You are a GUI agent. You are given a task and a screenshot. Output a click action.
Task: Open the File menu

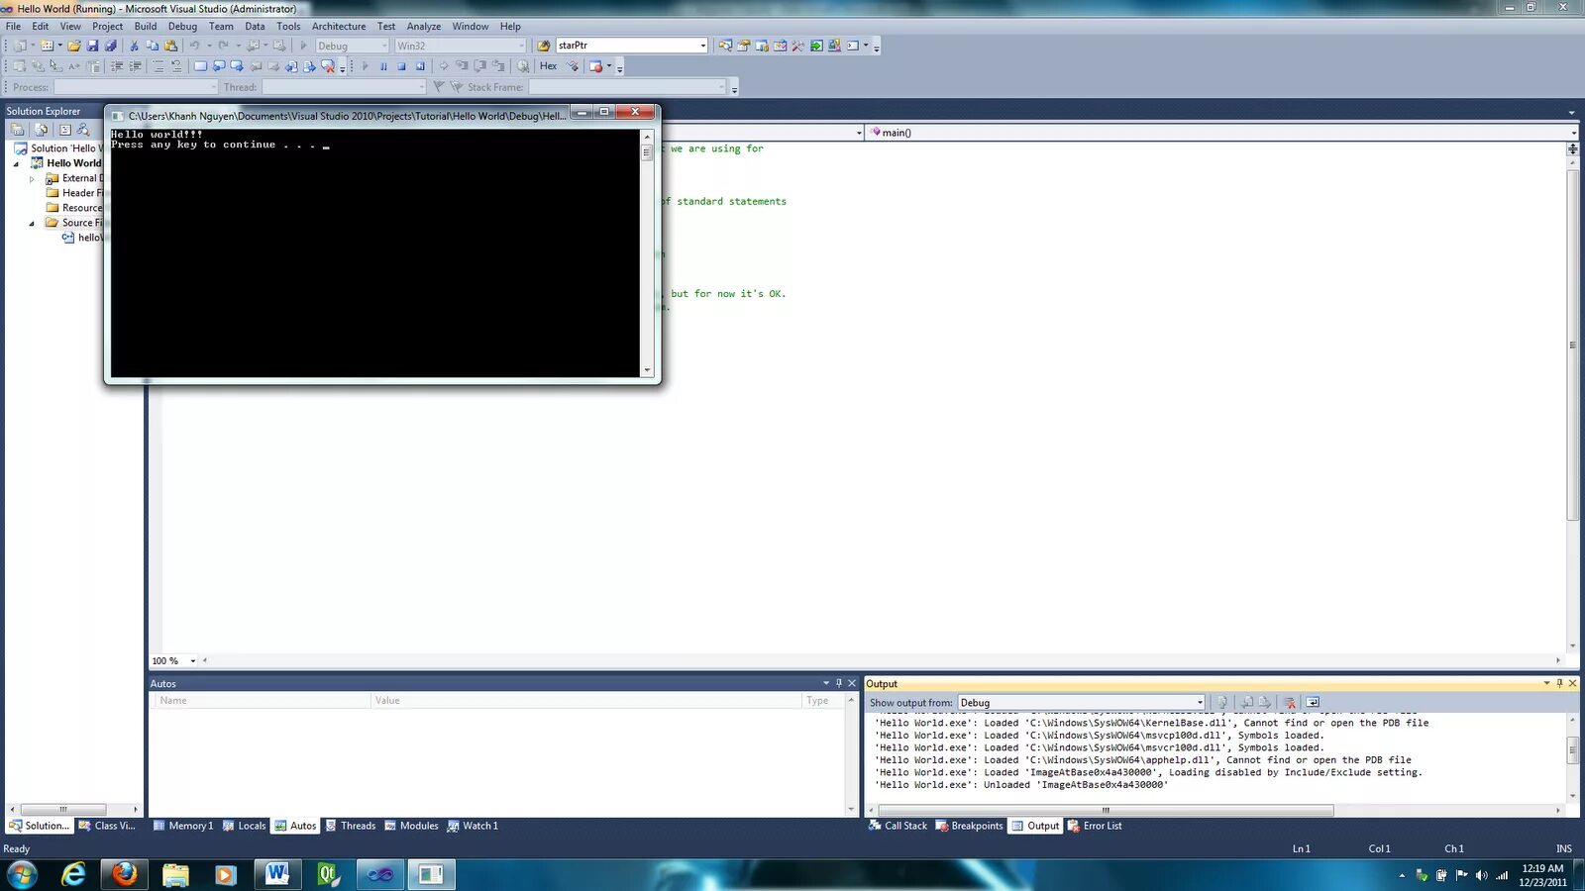[13, 27]
